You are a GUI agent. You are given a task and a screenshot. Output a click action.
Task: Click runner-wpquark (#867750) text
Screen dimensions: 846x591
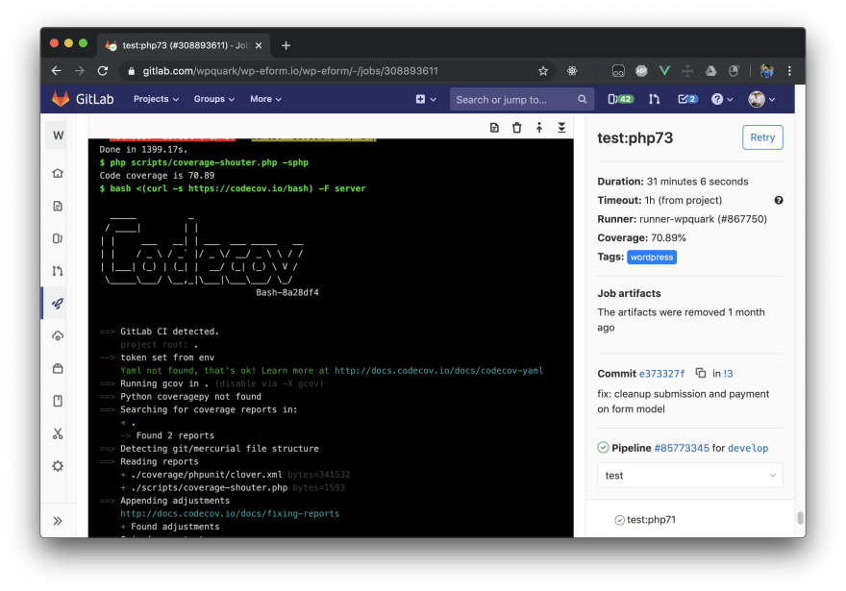pyautogui.click(x=703, y=219)
